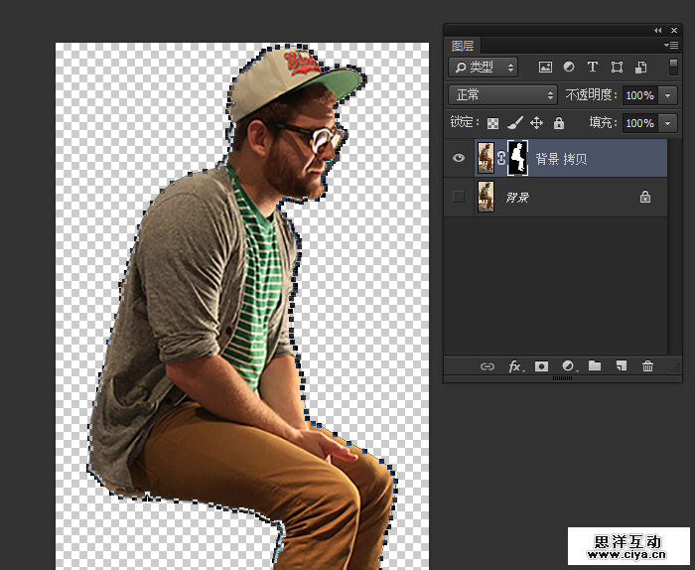The image size is (695, 570).
Task: Expand the 不透明度 opacity dropdown arrow
Action: point(668,95)
